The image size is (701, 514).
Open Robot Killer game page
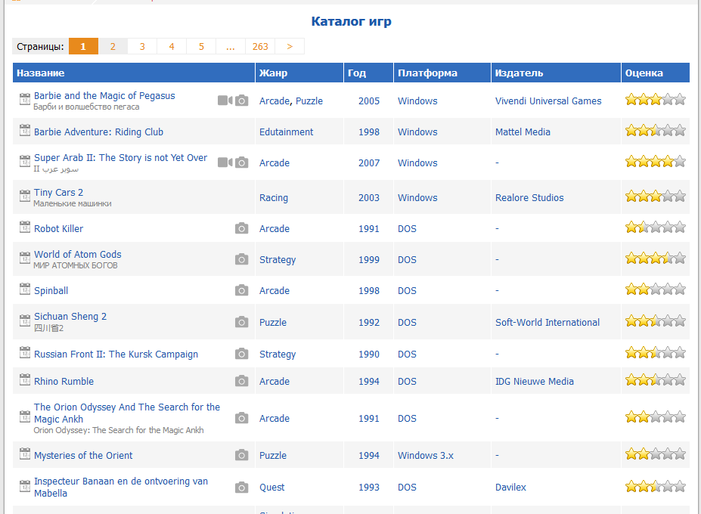point(58,228)
